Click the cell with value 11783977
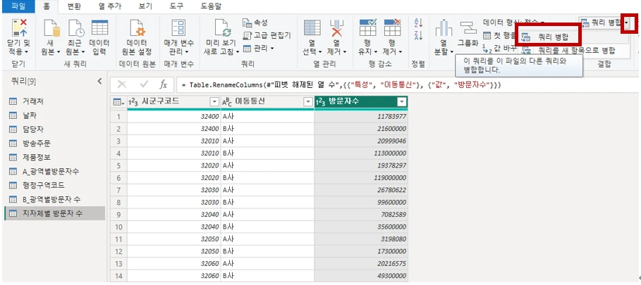This screenshot has width=641, height=285. coord(361,116)
